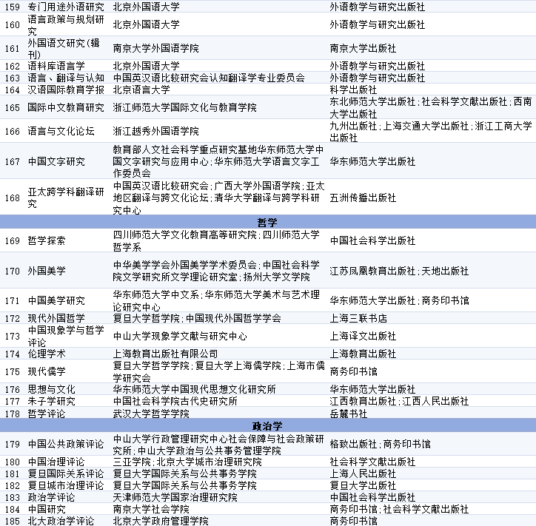Select 中国英汉语比较研究会认知翻译学专业委员会 cell
This screenshot has height=526, width=536.
click(x=209, y=78)
